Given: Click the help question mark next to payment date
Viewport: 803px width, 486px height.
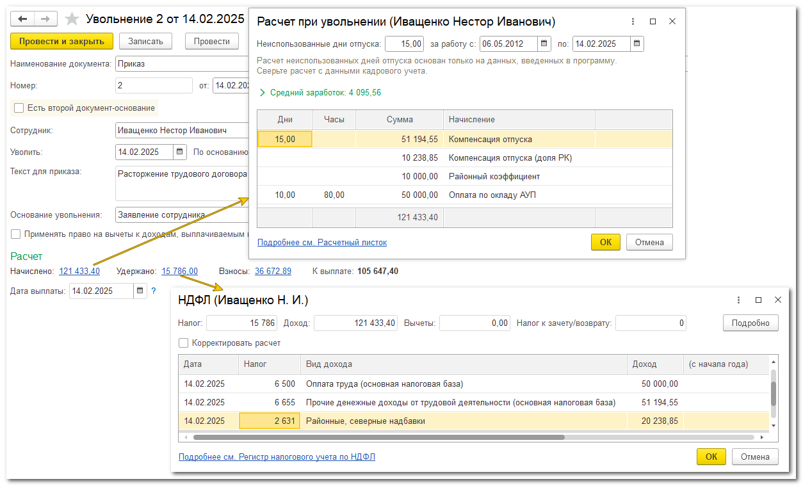Looking at the screenshot, I should coord(154,291).
